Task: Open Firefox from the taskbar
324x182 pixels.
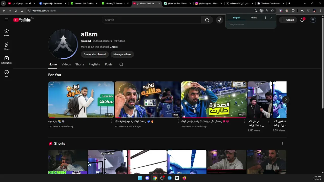Action: tap(184, 178)
